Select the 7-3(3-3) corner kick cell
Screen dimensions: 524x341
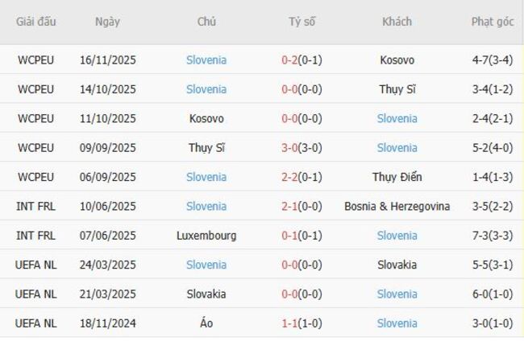point(492,236)
